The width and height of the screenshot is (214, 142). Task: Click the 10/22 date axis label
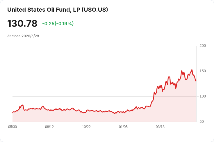(86, 127)
